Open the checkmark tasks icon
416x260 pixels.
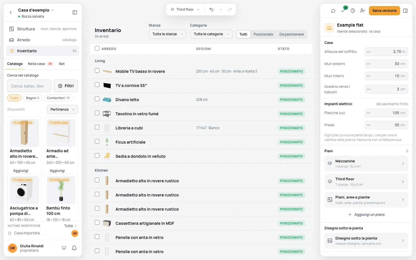tap(343, 11)
